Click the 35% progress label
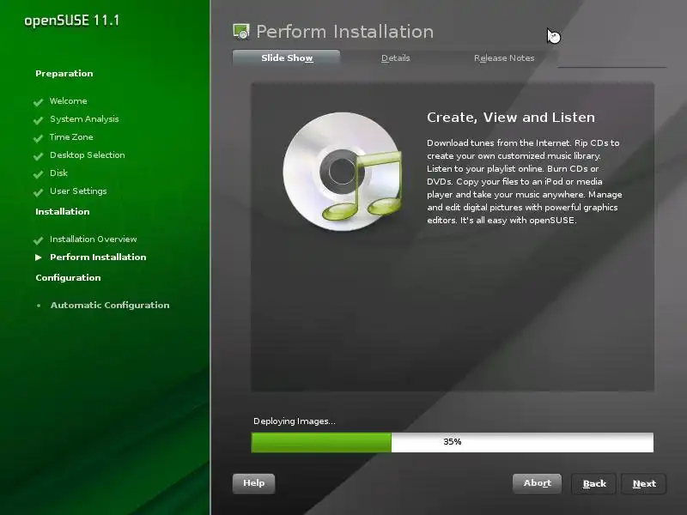Viewport: 687px width, 515px height. 453,442
